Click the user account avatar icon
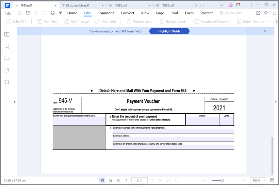 click(230, 5)
